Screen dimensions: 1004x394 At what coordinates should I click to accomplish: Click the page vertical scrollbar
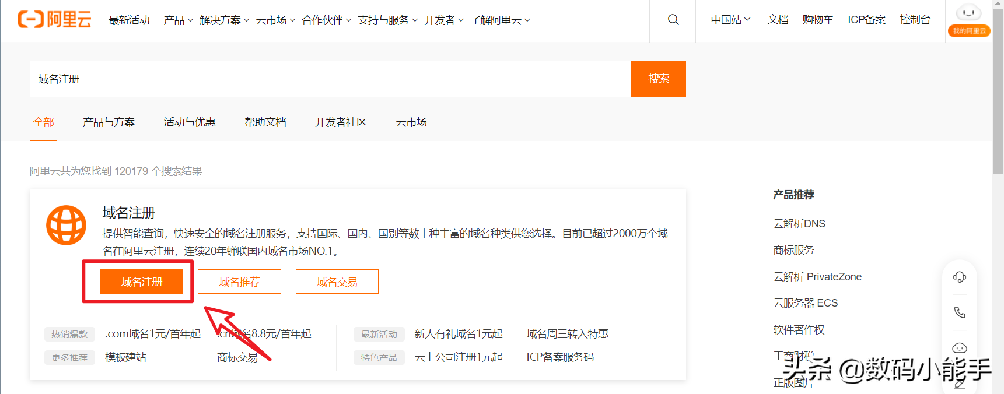click(x=998, y=91)
